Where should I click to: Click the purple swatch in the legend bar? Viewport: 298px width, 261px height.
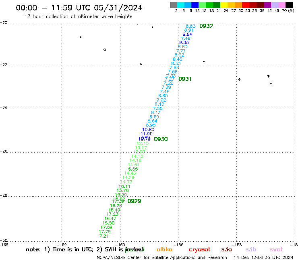pyautogui.click(x=267, y=5)
